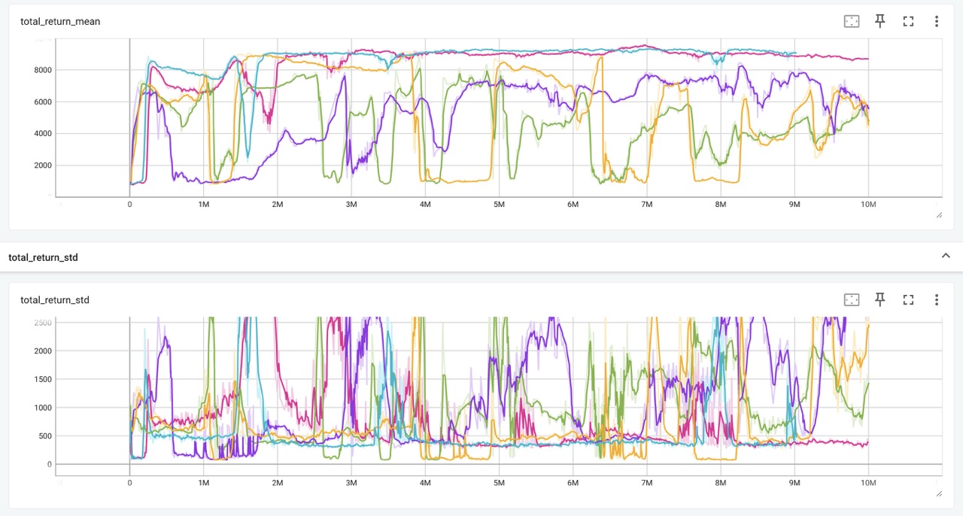The width and height of the screenshot is (963, 516).
Task: Grab resize handle of total_return_std card
Action: click(938, 493)
